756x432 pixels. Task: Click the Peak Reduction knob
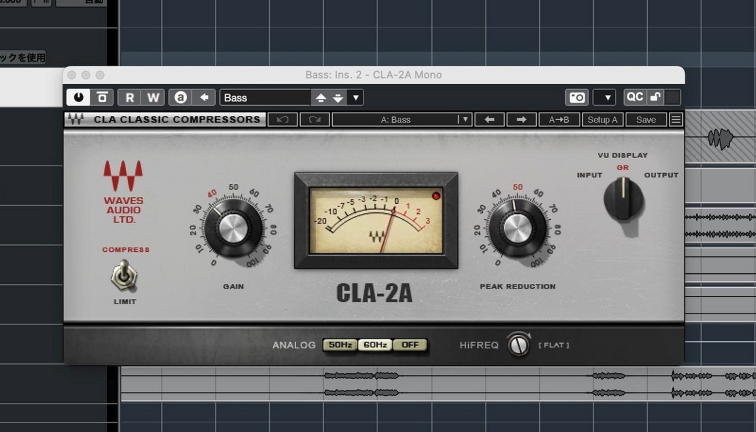click(x=517, y=228)
